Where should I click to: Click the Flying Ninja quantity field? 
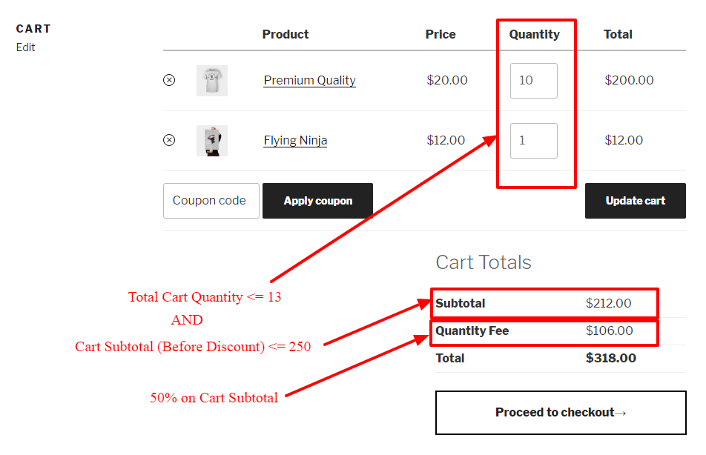pyautogui.click(x=533, y=141)
